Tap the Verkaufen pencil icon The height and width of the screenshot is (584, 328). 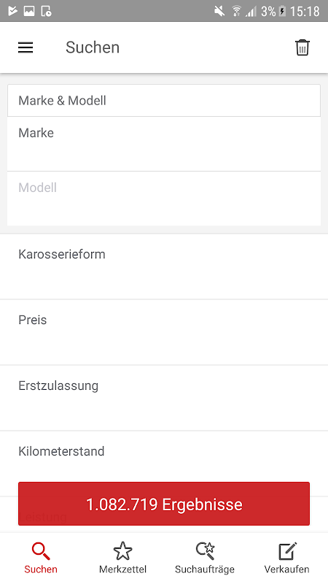[x=287, y=551]
